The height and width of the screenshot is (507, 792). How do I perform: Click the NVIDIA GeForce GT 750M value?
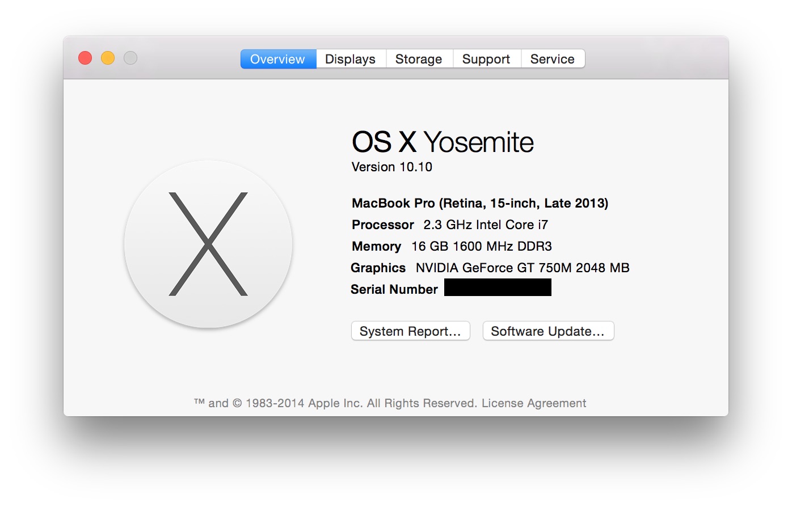point(523,268)
